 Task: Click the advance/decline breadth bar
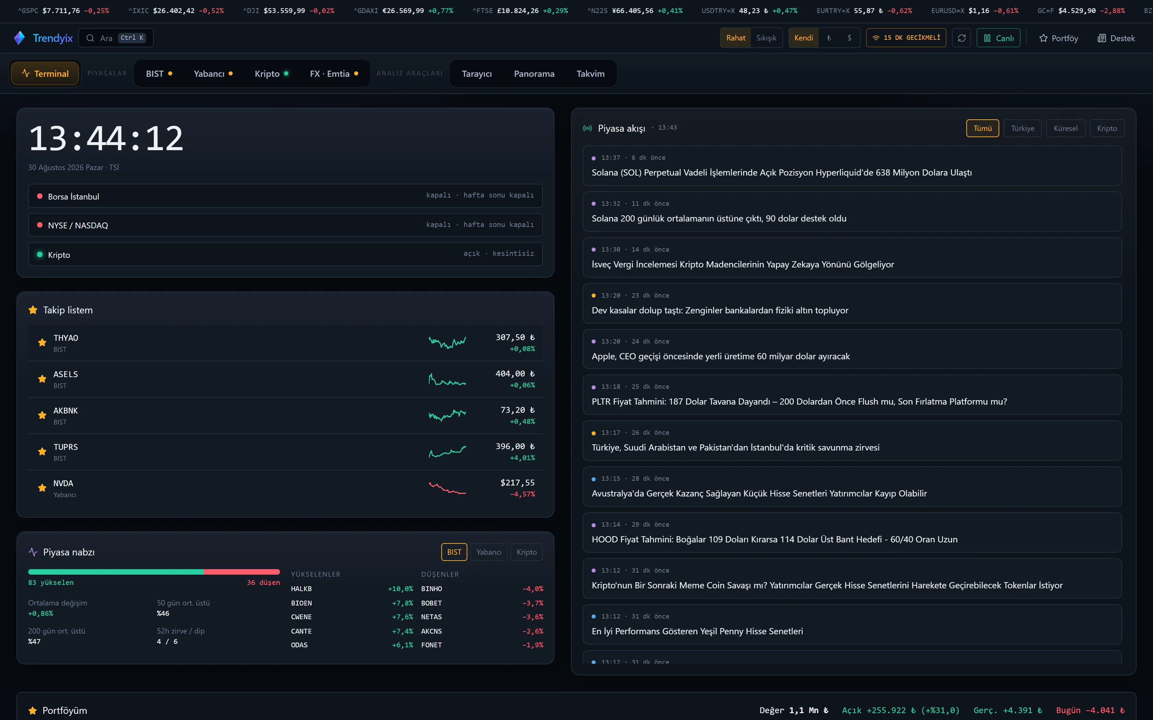tap(154, 572)
